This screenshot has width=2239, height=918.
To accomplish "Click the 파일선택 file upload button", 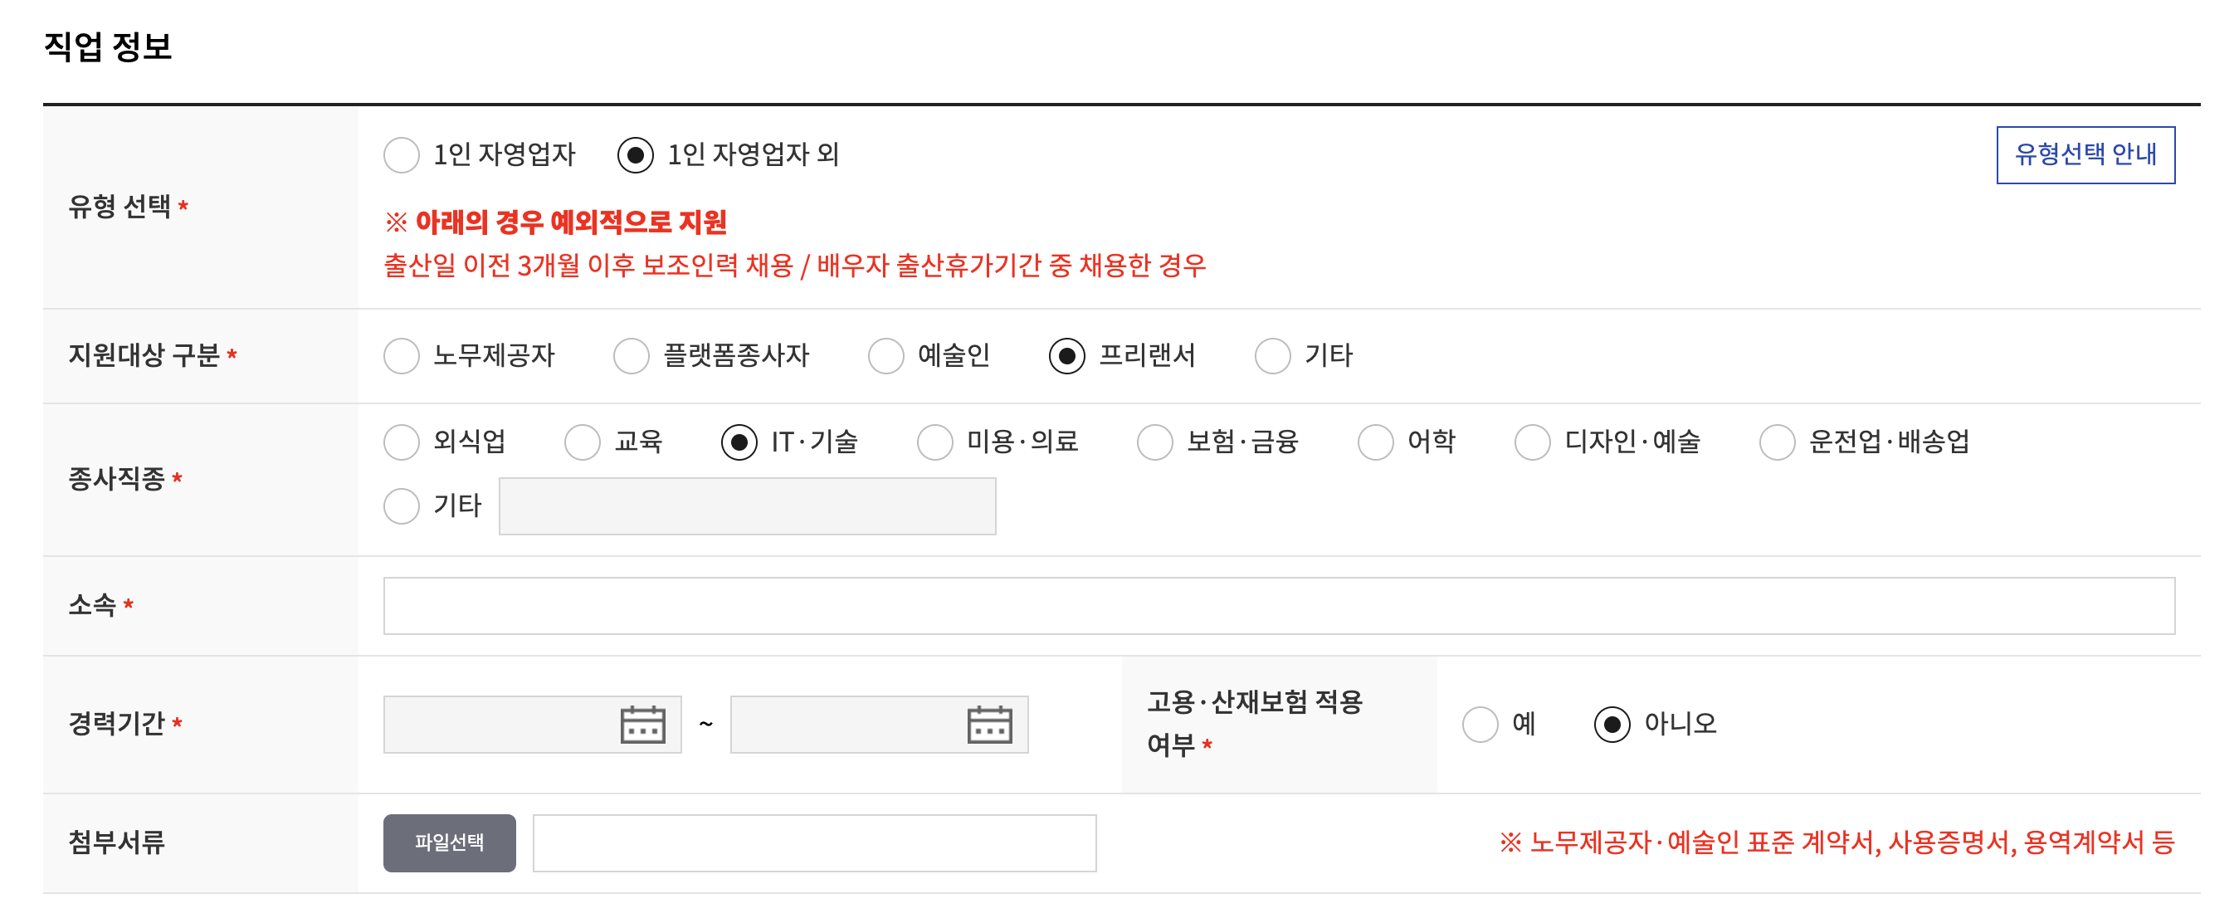I will coord(449,842).
